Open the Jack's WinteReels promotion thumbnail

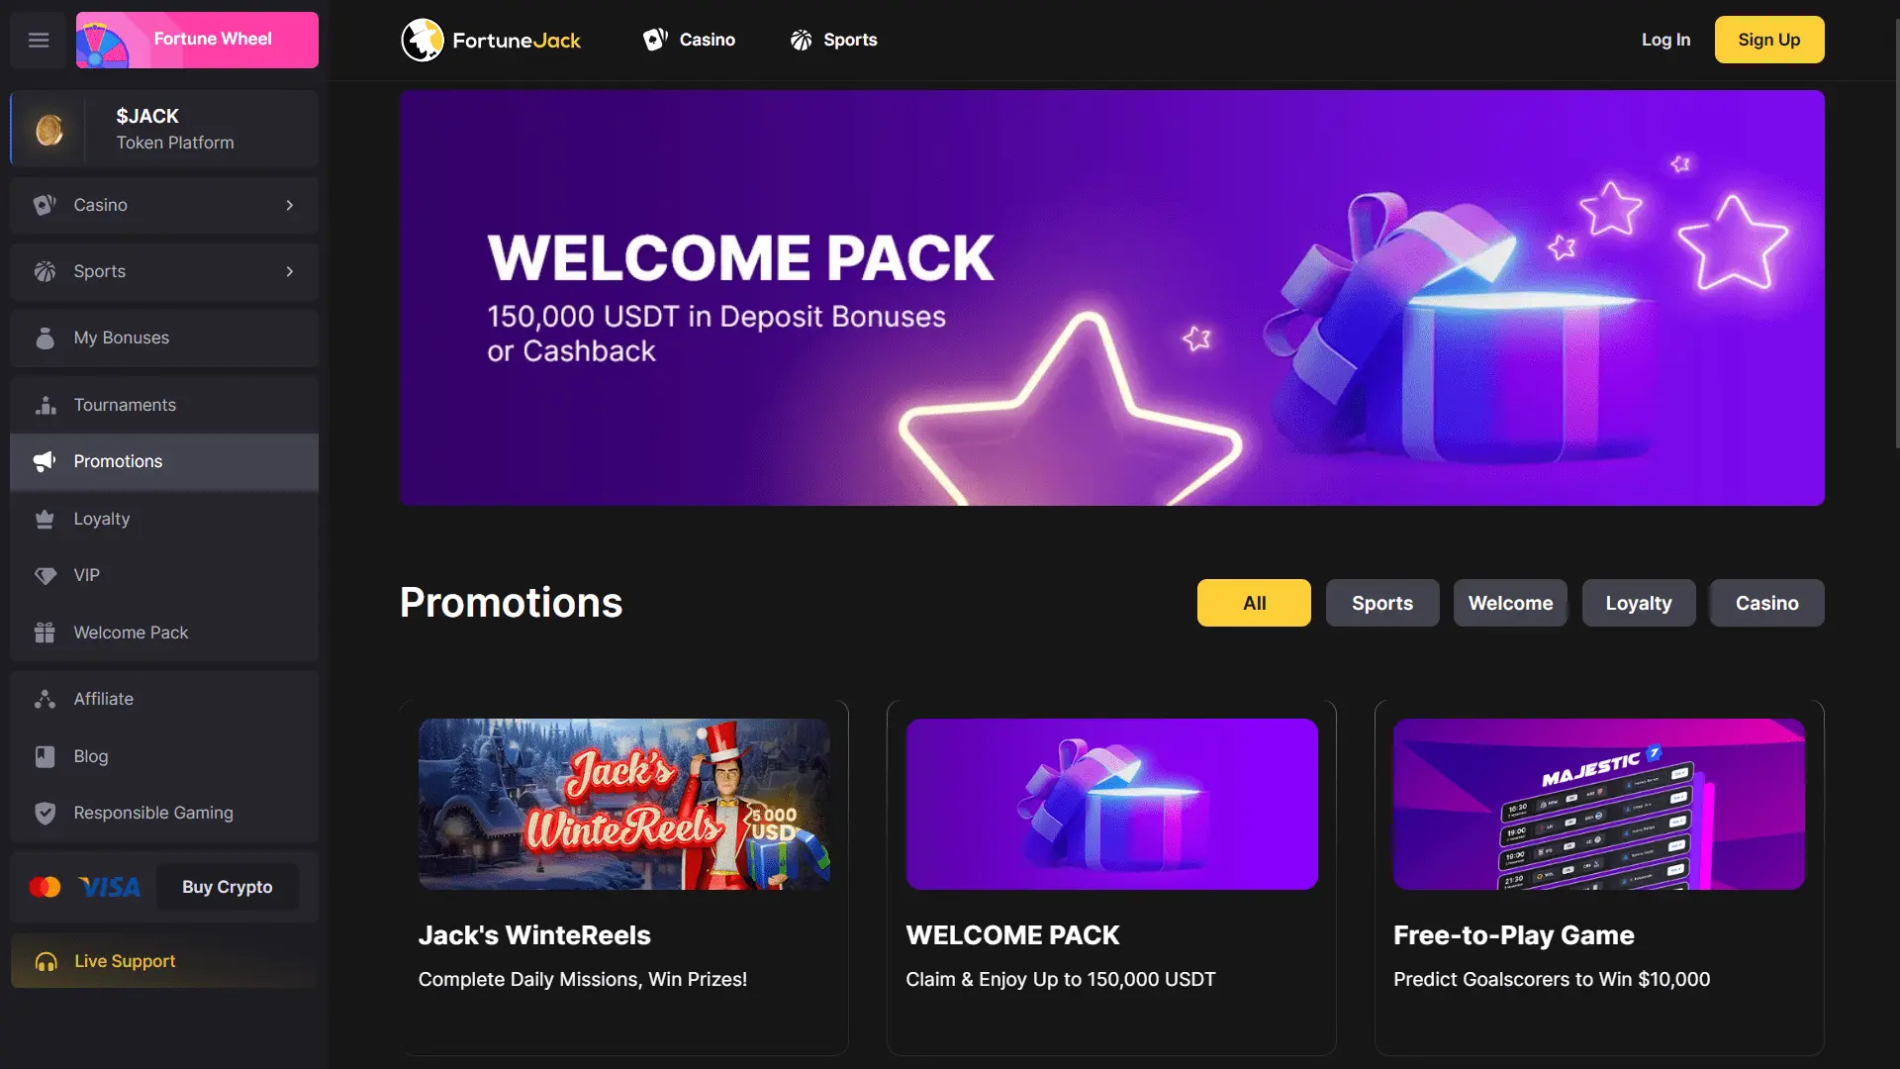pos(623,804)
